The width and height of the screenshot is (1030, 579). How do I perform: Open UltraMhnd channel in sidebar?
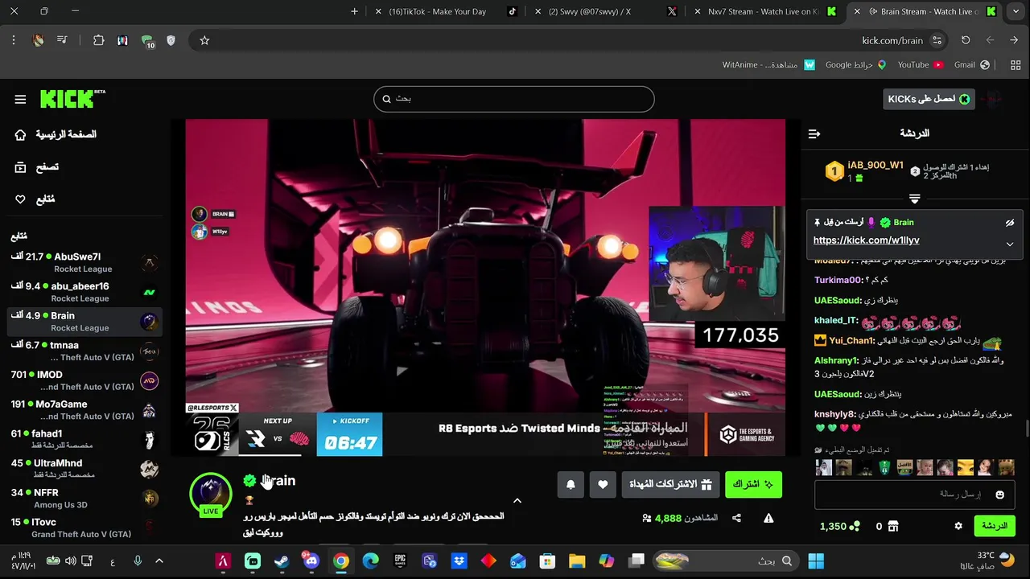(x=84, y=469)
